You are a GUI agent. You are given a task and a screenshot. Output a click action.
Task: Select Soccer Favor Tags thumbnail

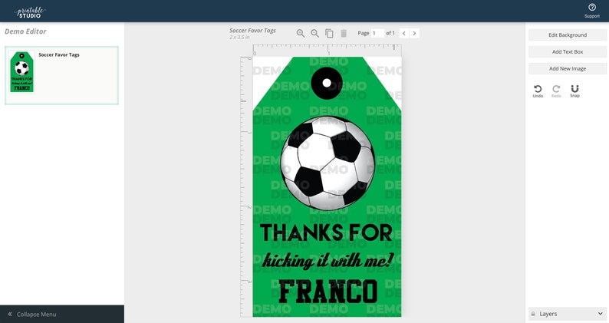tap(21, 72)
